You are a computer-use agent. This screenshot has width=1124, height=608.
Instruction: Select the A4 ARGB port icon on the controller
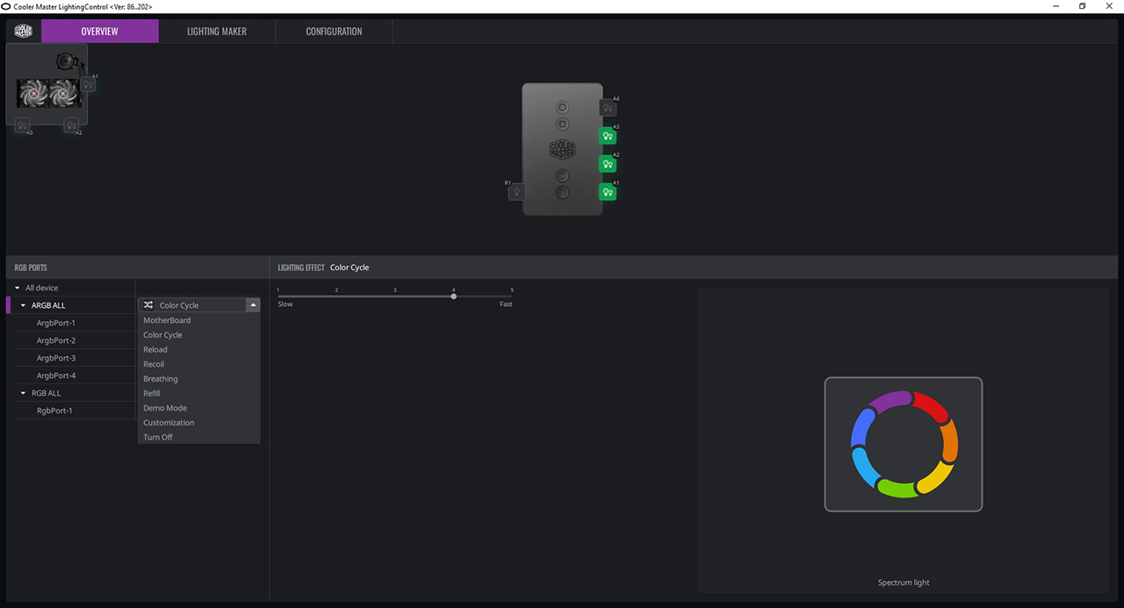coord(608,108)
